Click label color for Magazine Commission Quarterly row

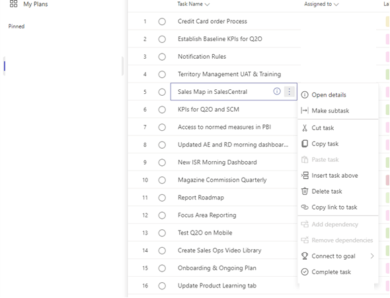[x=387, y=180]
